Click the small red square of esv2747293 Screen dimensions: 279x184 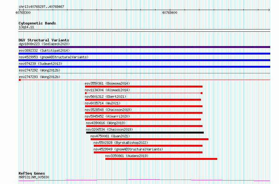(x=20, y=80)
